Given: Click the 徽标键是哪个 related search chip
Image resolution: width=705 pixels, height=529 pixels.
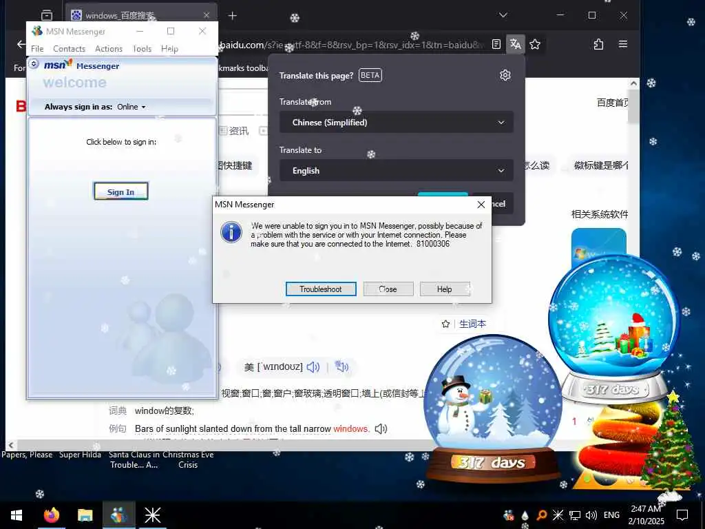Looking at the screenshot, I should [600, 165].
